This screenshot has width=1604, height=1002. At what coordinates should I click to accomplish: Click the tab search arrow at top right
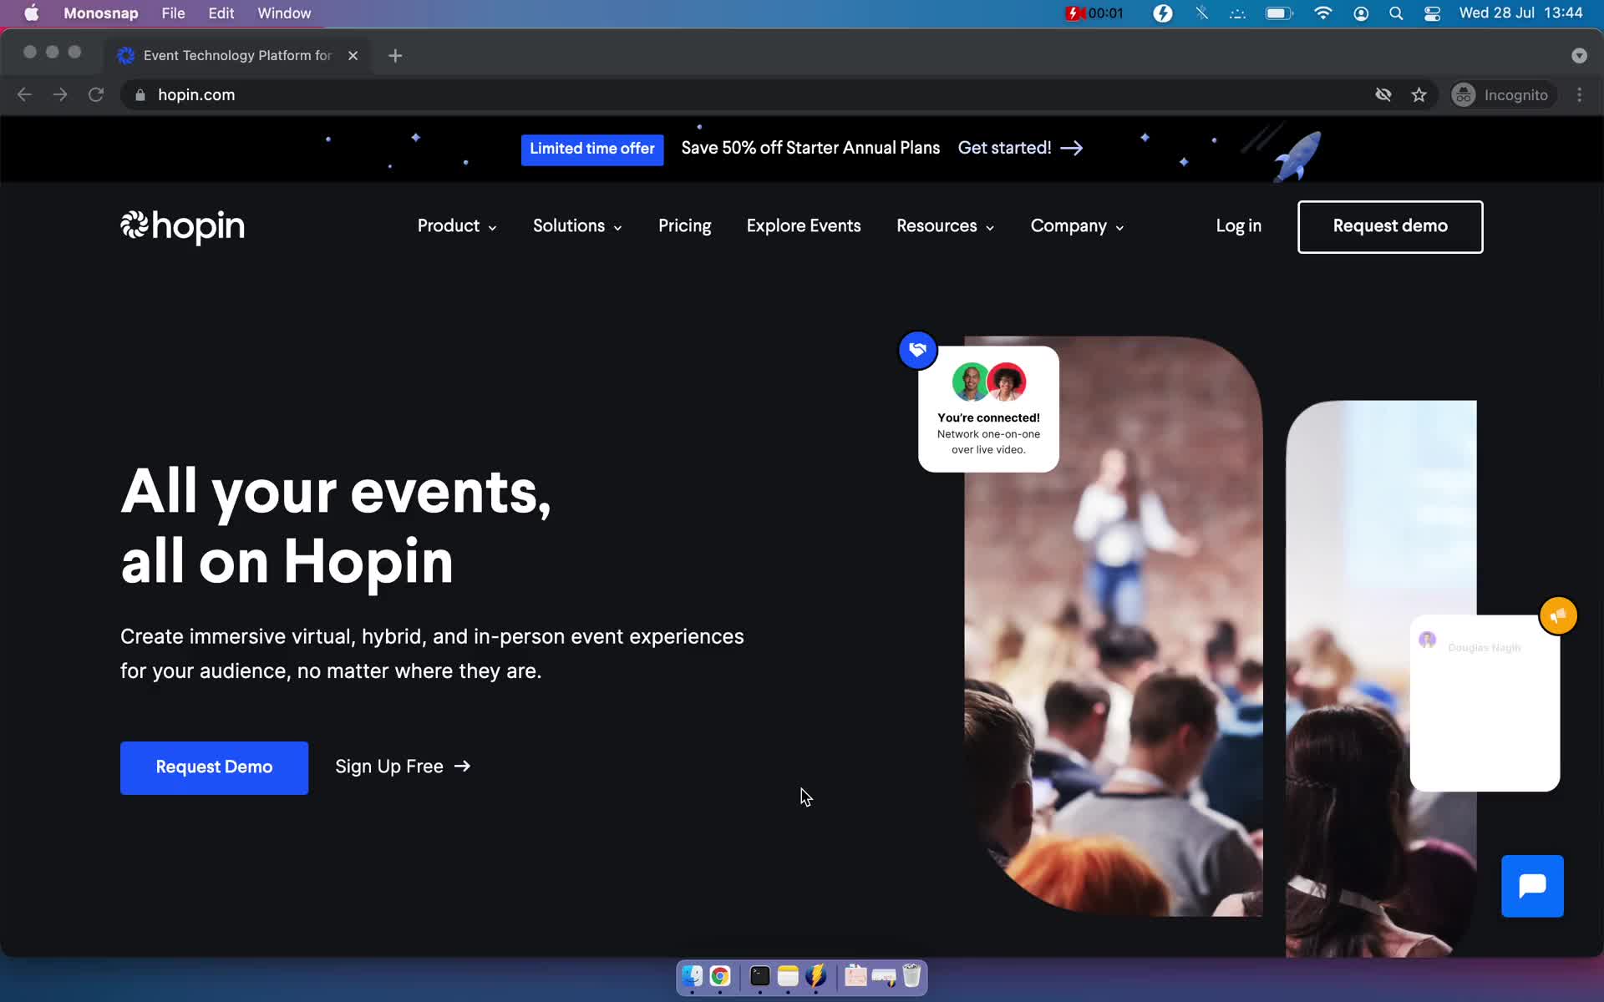pos(1579,55)
